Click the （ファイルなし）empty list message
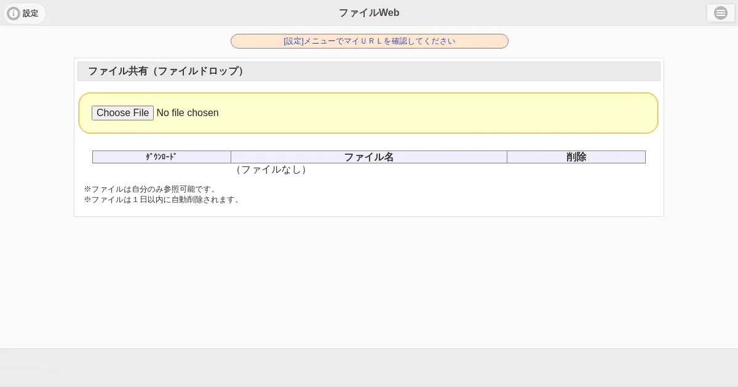 pos(271,170)
